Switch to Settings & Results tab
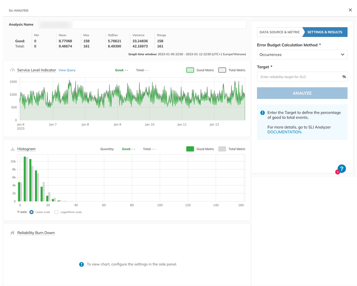 tap(325, 32)
